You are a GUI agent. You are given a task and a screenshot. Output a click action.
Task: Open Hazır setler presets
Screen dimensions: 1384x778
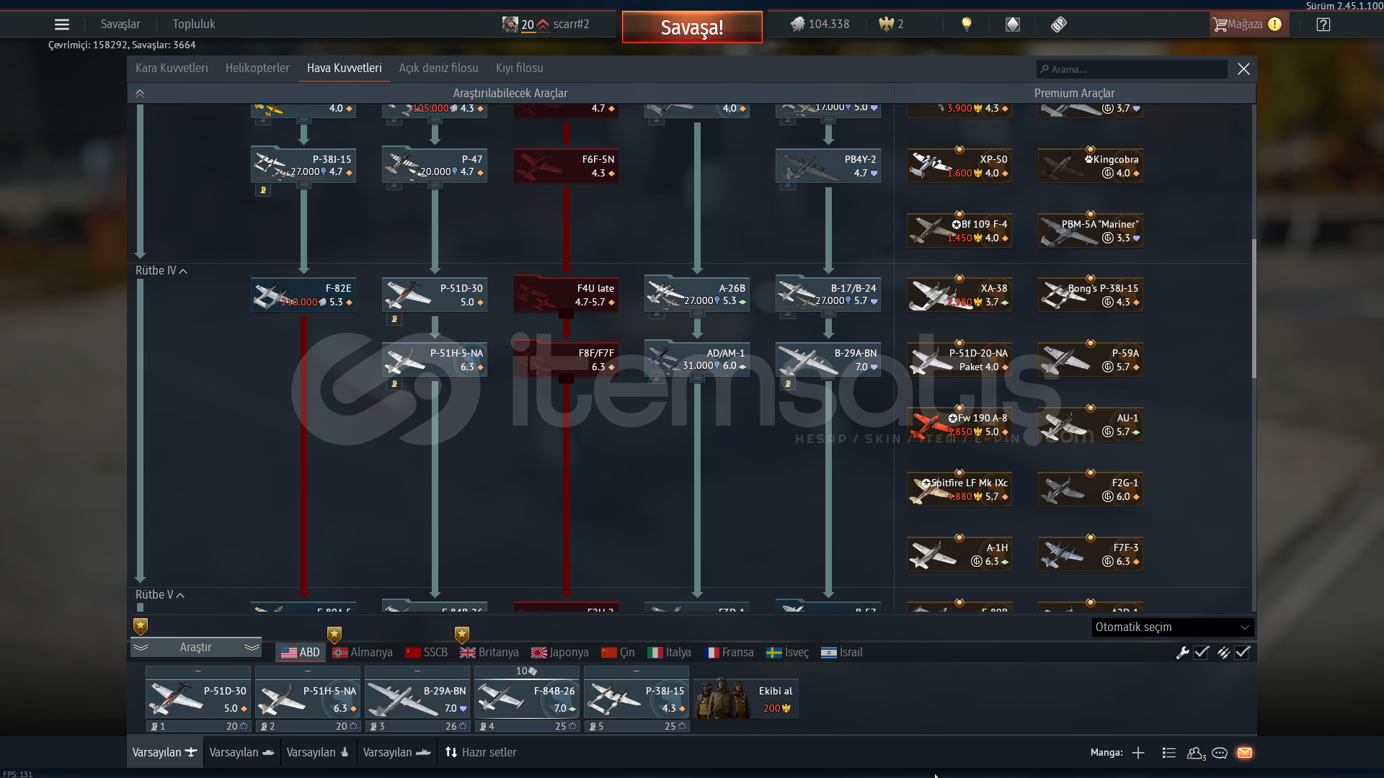coord(481,753)
